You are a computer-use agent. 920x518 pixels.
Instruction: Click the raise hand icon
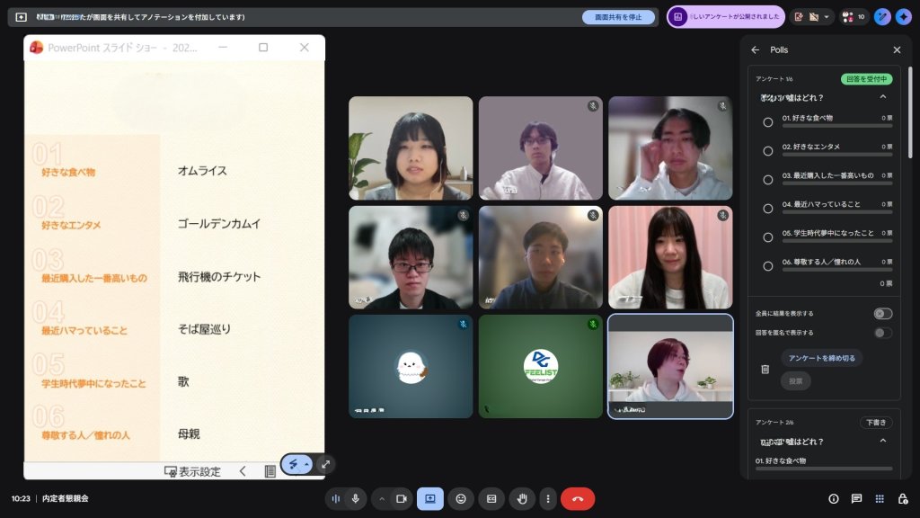522,499
